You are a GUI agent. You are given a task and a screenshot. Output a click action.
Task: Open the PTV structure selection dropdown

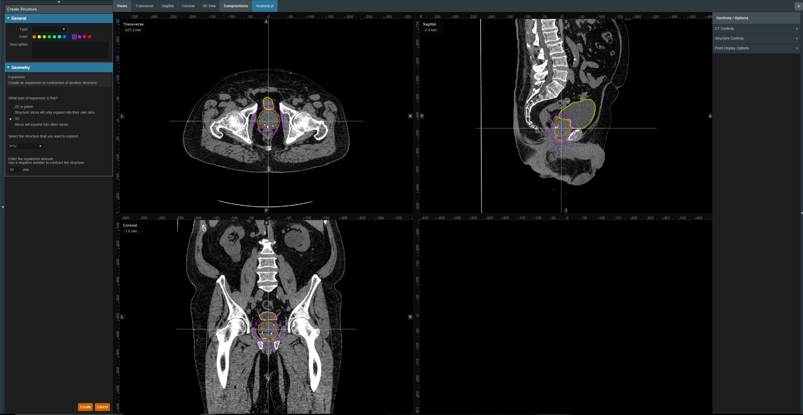tap(25, 146)
